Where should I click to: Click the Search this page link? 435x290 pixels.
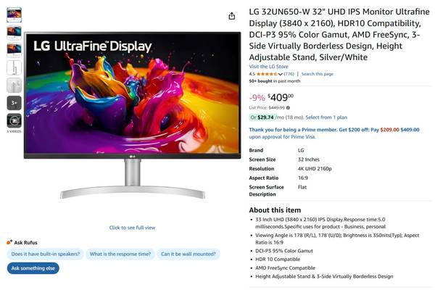point(318,74)
